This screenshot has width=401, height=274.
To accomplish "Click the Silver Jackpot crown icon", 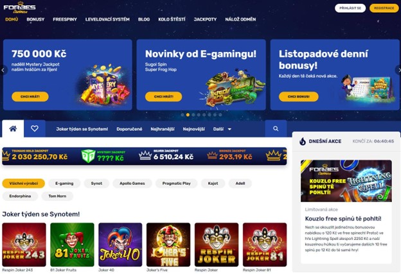I will (x=145, y=155).
